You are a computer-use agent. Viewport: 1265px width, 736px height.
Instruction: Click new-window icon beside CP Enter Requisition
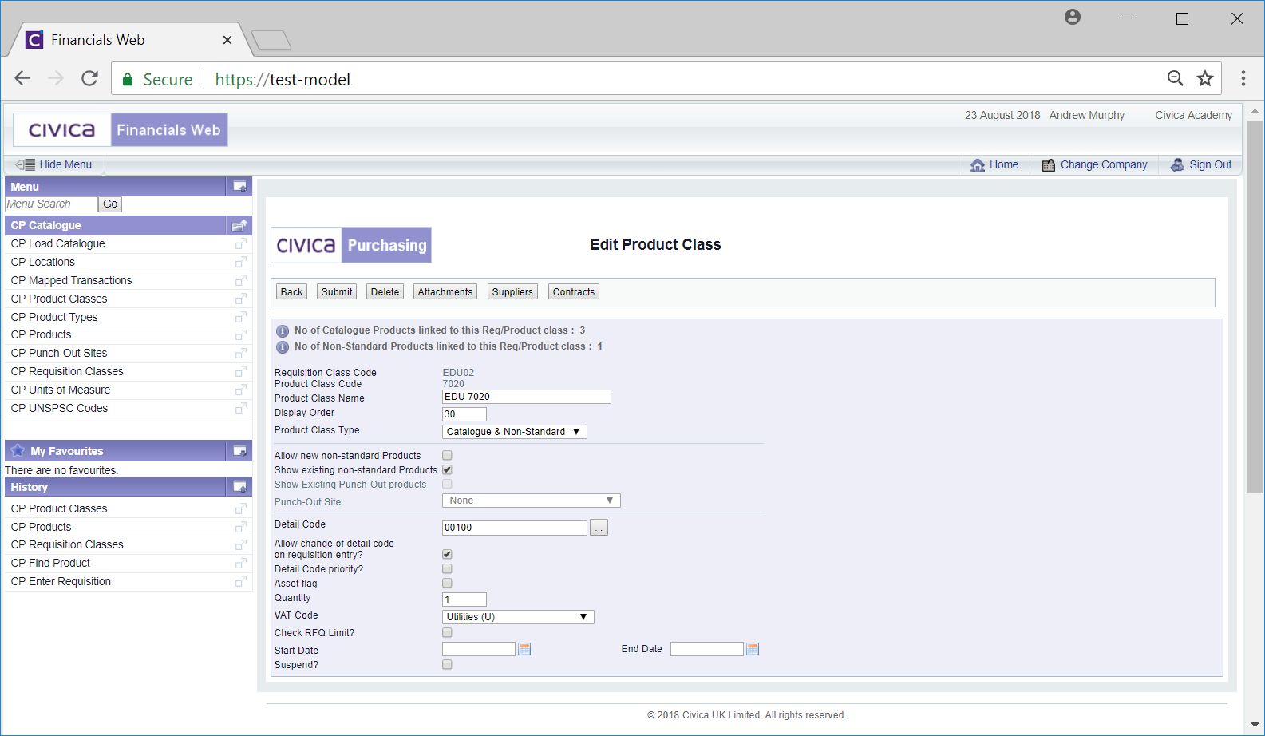tap(240, 581)
